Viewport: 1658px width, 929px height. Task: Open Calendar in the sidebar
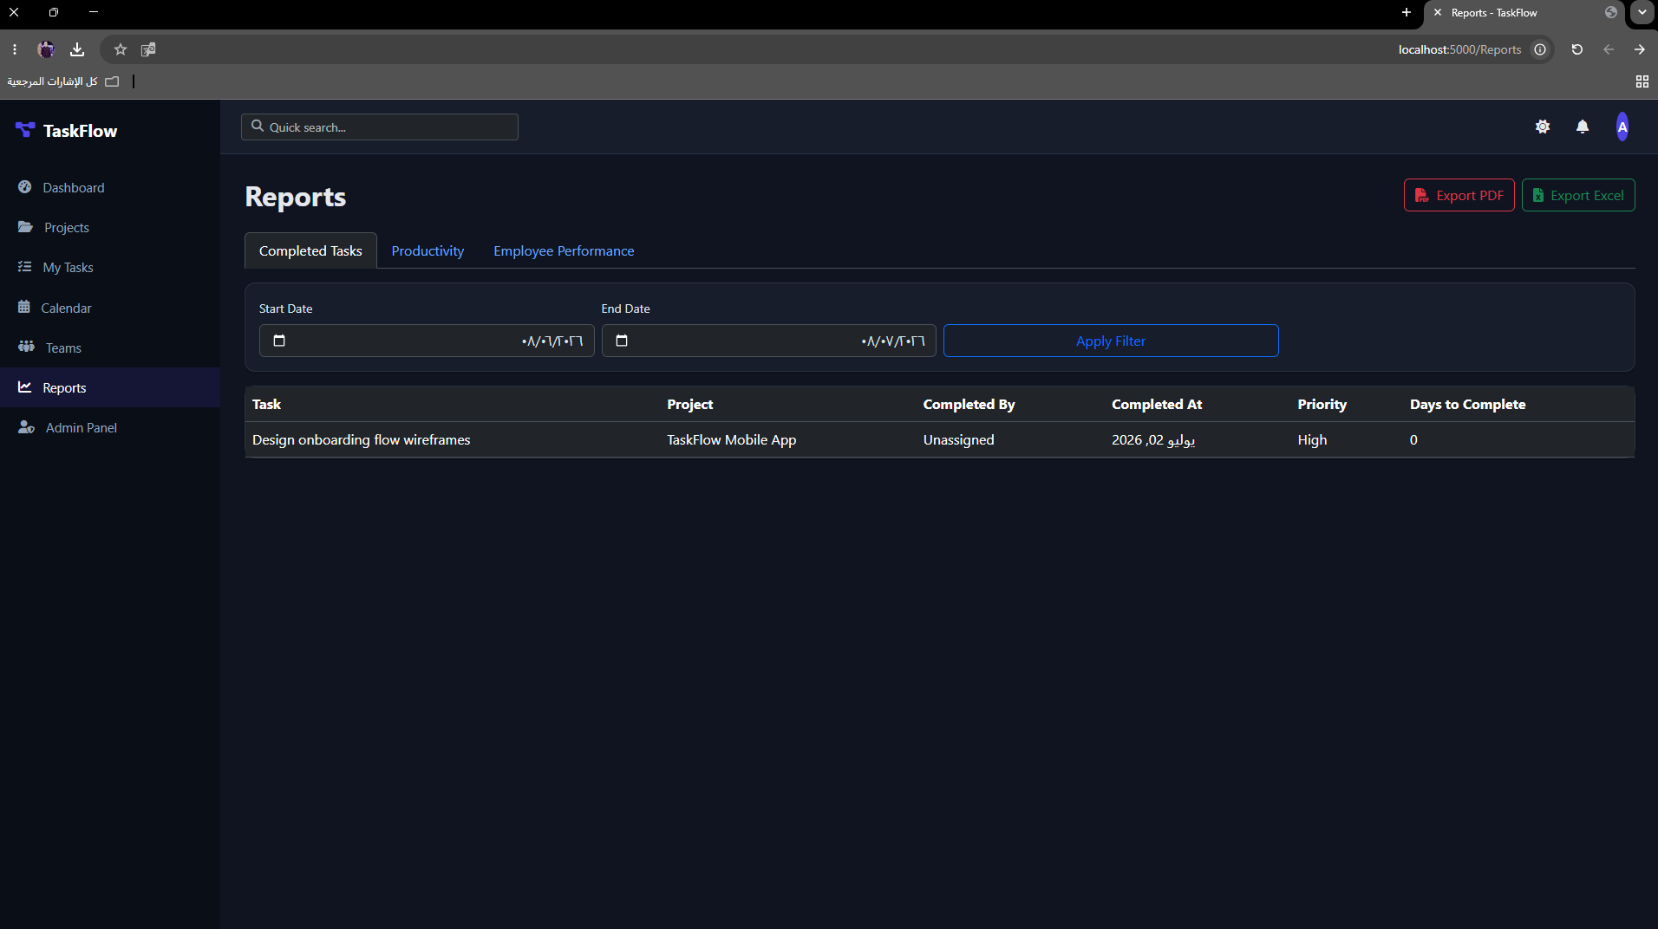tap(110, 308)
